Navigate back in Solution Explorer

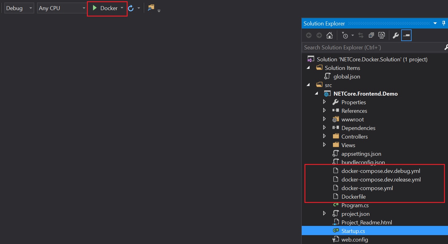[309, 35]
